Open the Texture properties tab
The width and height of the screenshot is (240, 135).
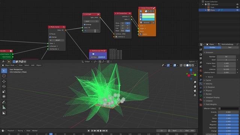point(201,105)
